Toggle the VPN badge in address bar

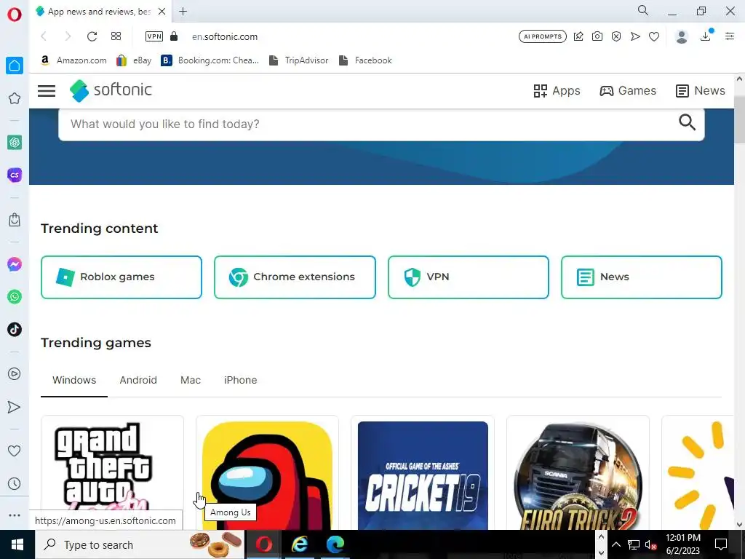154,36
